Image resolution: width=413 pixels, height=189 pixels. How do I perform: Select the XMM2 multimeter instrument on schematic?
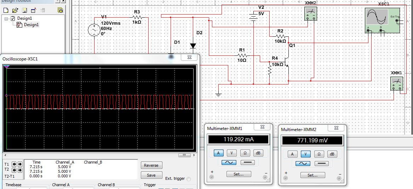point(310,13)
